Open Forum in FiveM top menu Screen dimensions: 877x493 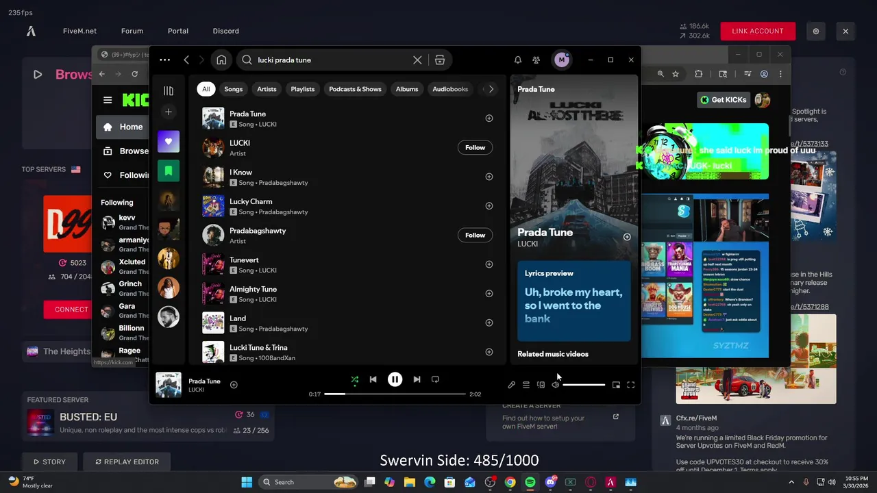coord(132,31)
